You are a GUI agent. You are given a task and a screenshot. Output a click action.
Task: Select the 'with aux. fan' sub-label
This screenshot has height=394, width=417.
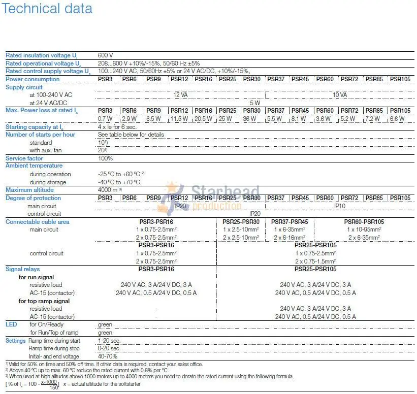tap(46, 150)
